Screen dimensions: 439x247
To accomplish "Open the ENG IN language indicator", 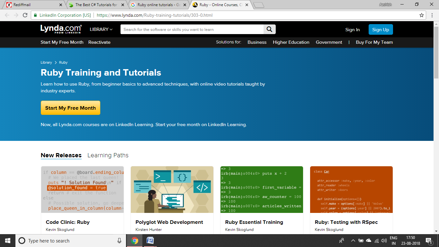I will [393, 241].
